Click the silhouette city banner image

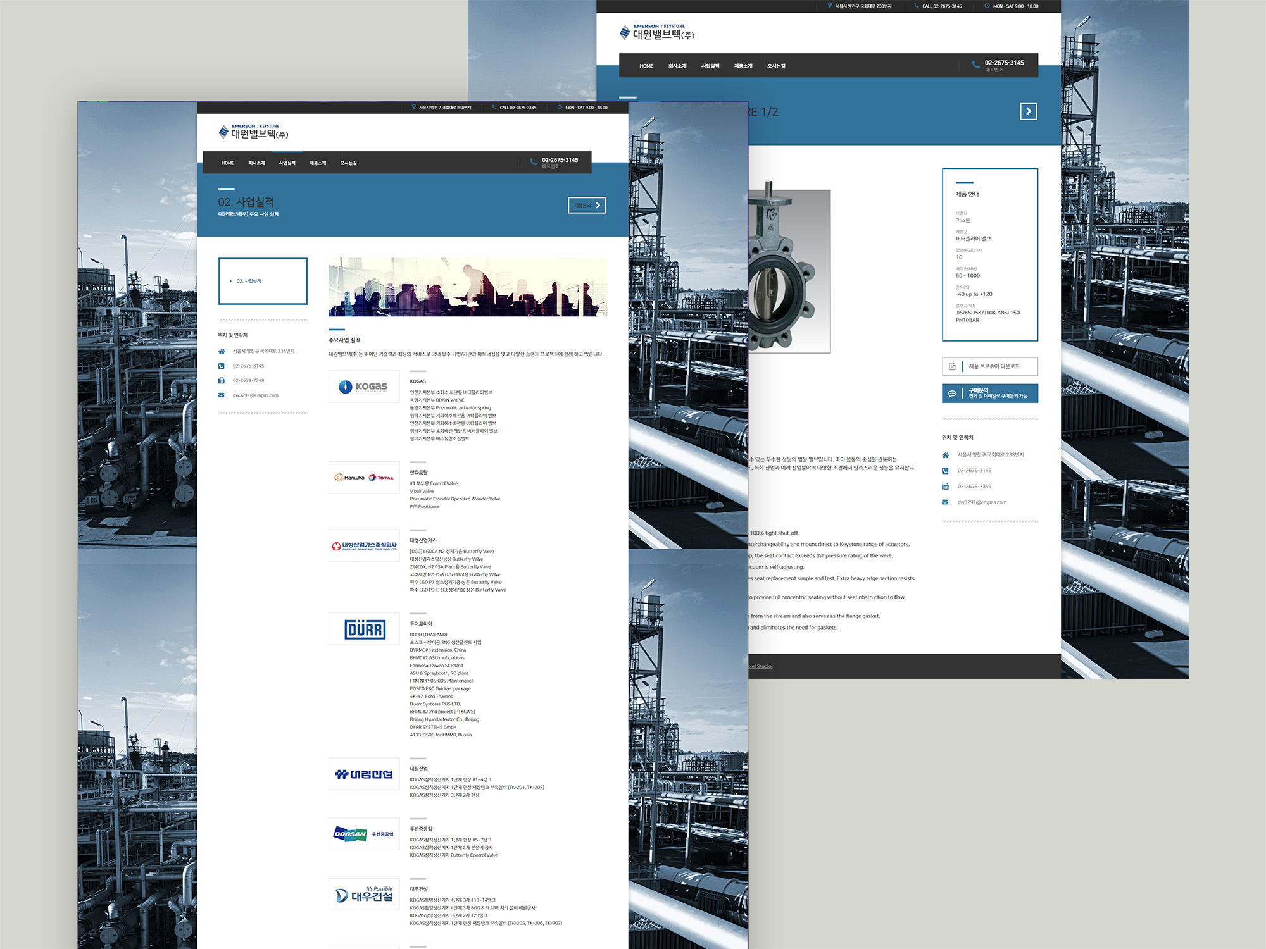[468, 287]
